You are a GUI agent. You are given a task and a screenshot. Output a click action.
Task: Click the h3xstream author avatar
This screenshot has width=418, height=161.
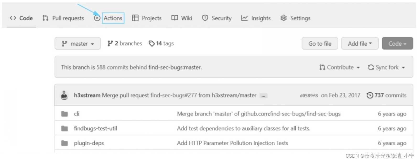[x=64, y=95]
